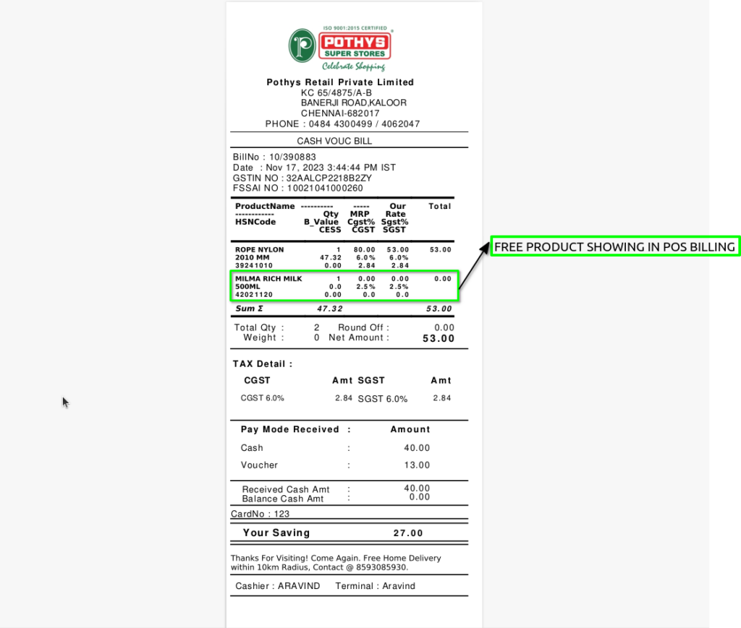The height and width of the screenshot is (628, 741).
Task: Click the contact number '8593085930'
Action: click(381, 567)
